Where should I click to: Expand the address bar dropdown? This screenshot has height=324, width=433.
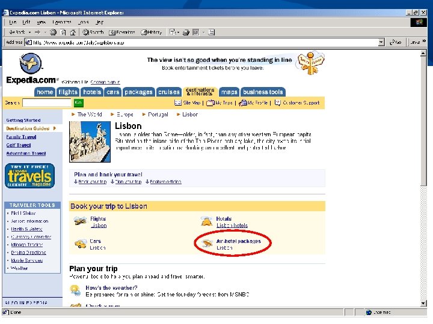pos(381,43)
